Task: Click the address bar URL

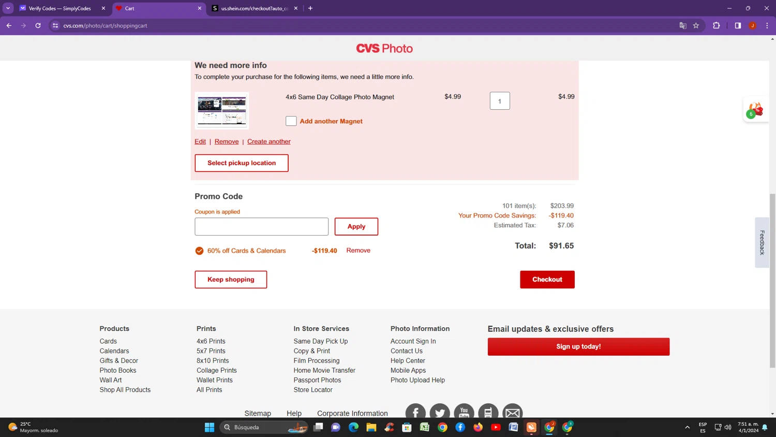Action: point(106,25)
